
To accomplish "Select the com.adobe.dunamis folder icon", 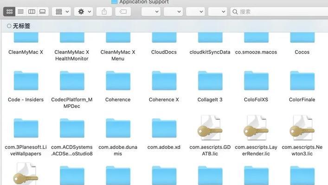I will (x=118, y=128).
